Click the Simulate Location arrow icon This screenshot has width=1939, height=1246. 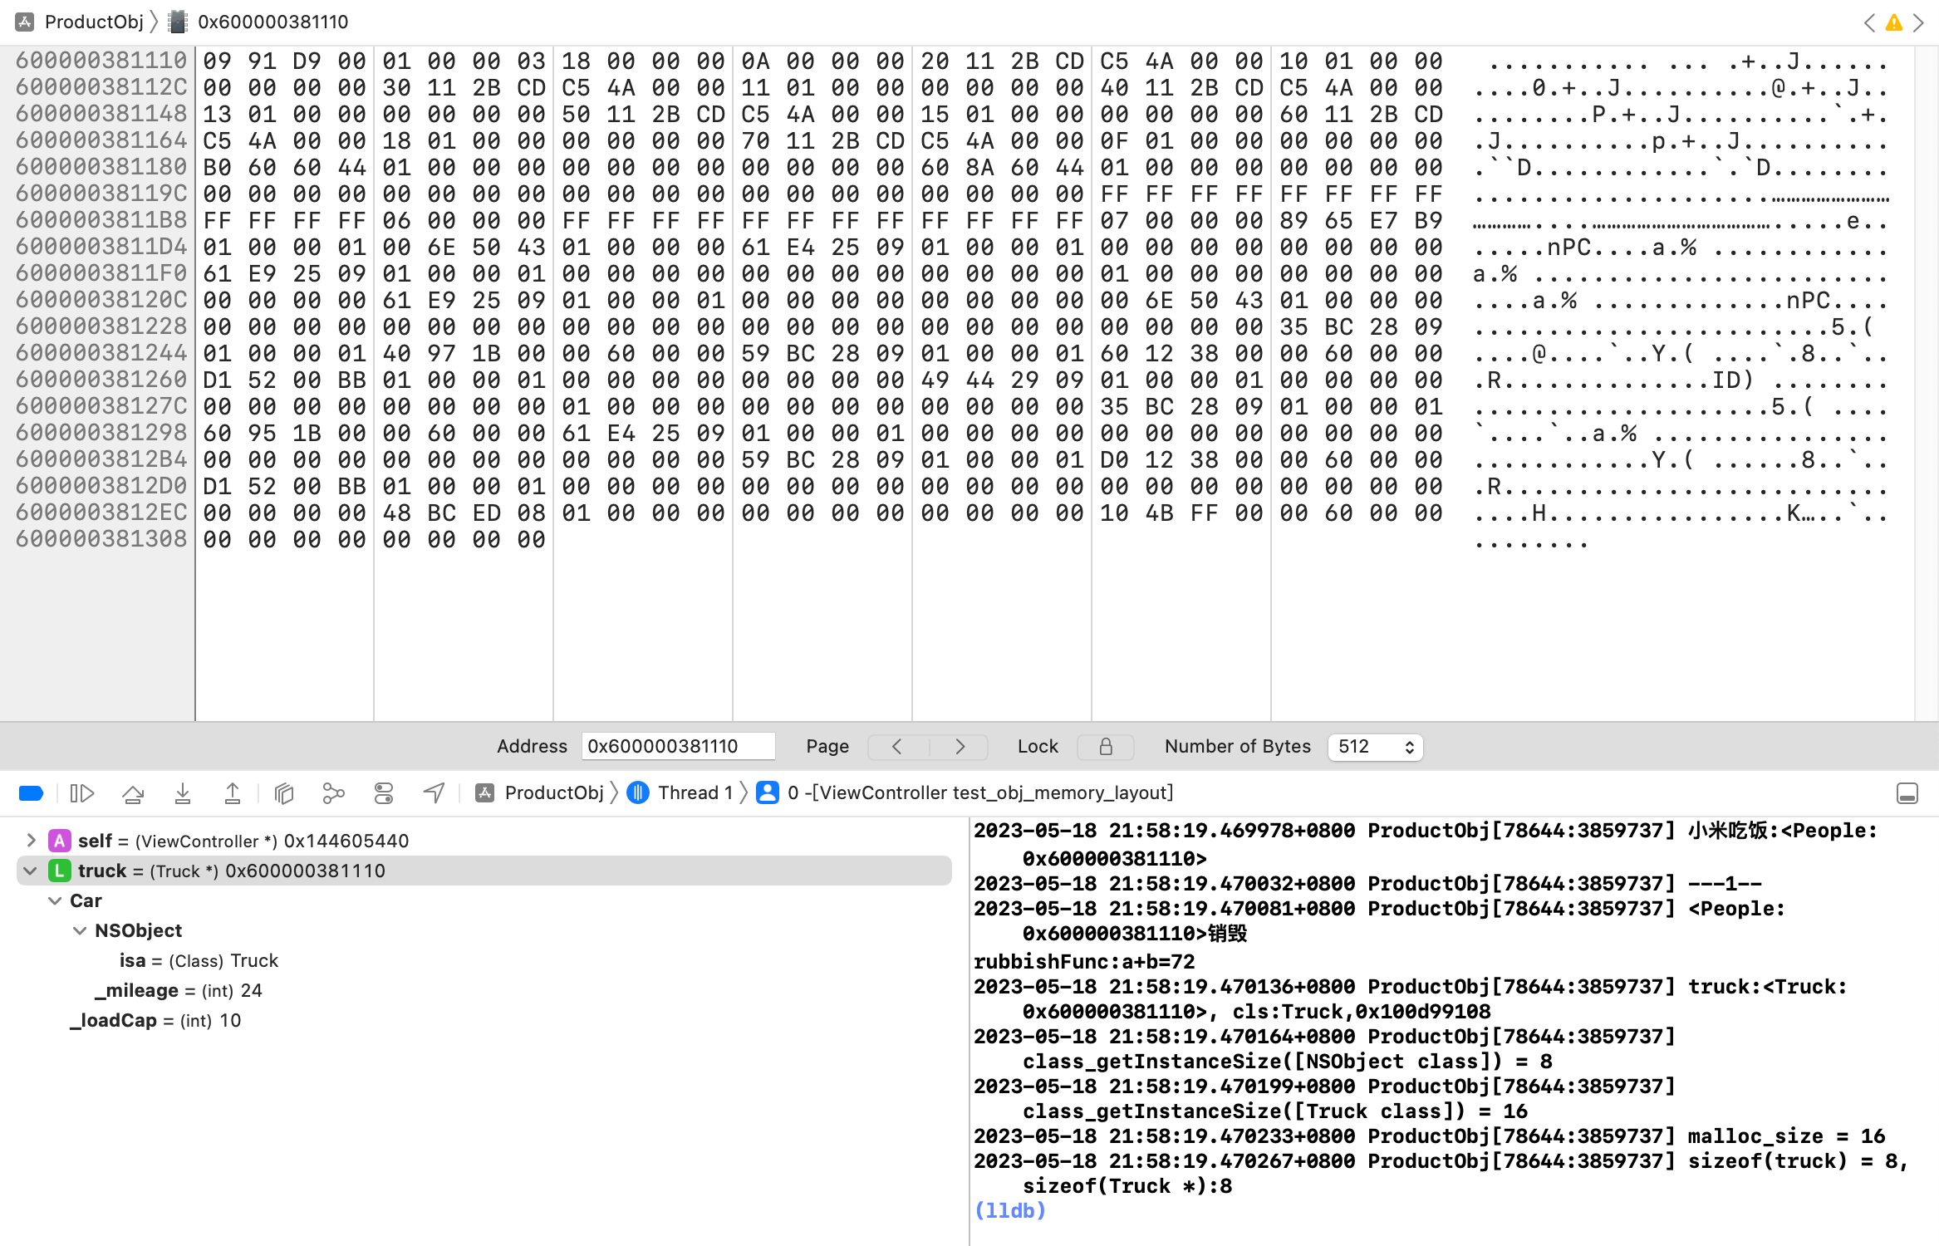pyautogui.click(x=434, y=793)
